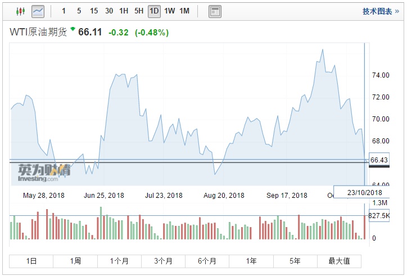Click the 1.3M volume axis label
Screen dimensions: 407x276
pos(380,202)
